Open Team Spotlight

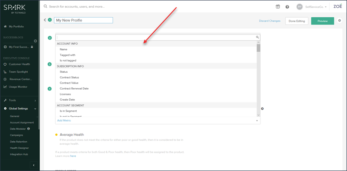tap(18, 72)
